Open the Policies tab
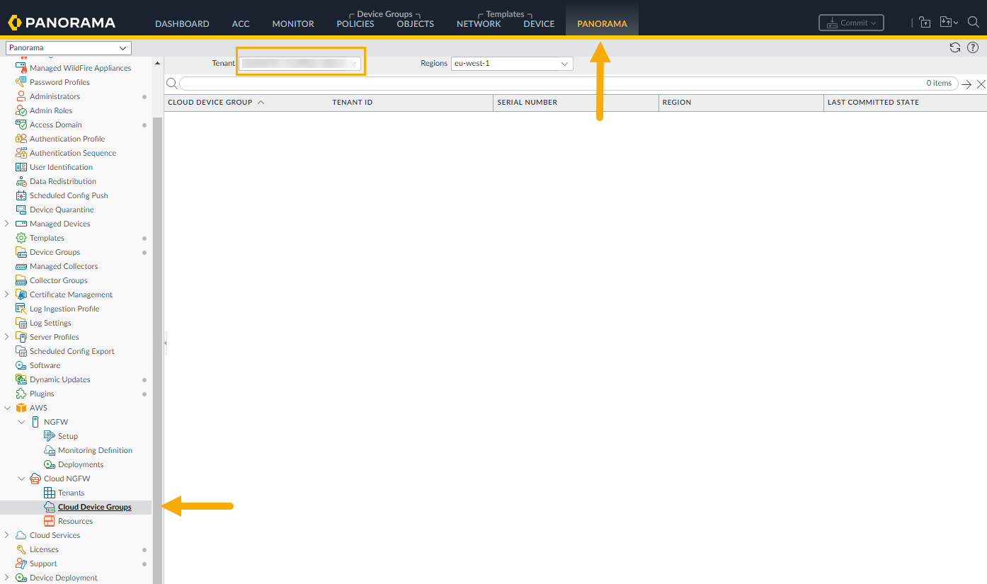This screenshot has width=987, height=584. (355, 24)
